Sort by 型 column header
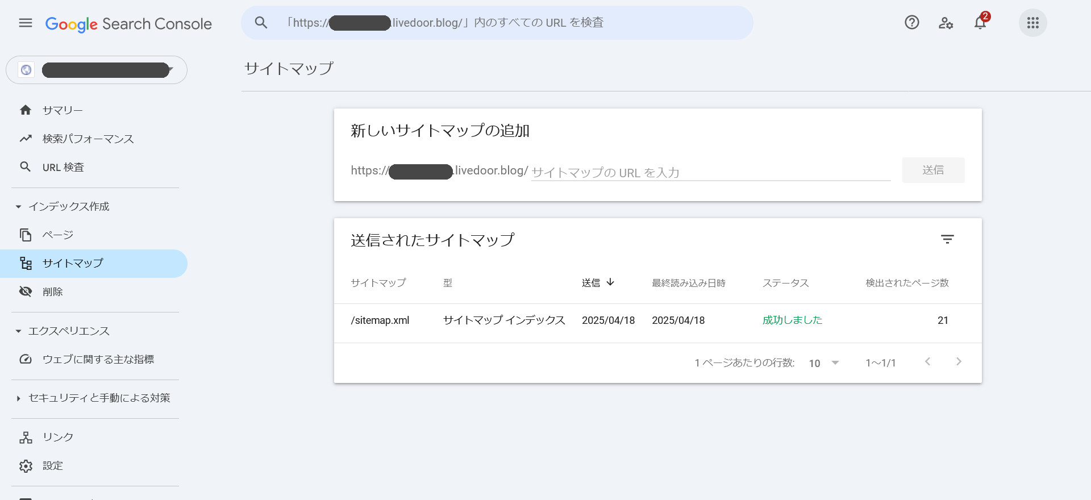The image size is (1091, 500). 448,283
